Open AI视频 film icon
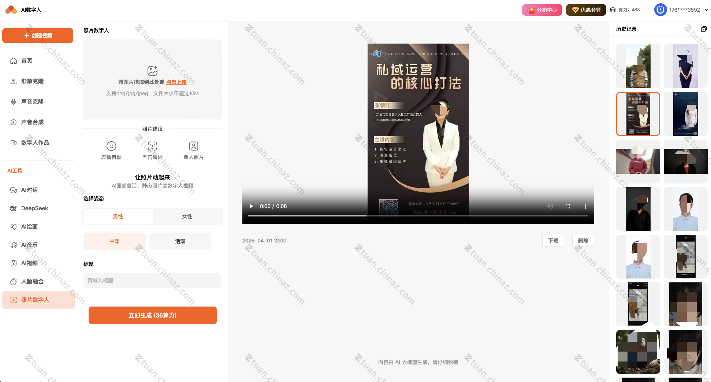Image resolution: width=711 pixels, height=382 pixels. (x=14, y=263)
